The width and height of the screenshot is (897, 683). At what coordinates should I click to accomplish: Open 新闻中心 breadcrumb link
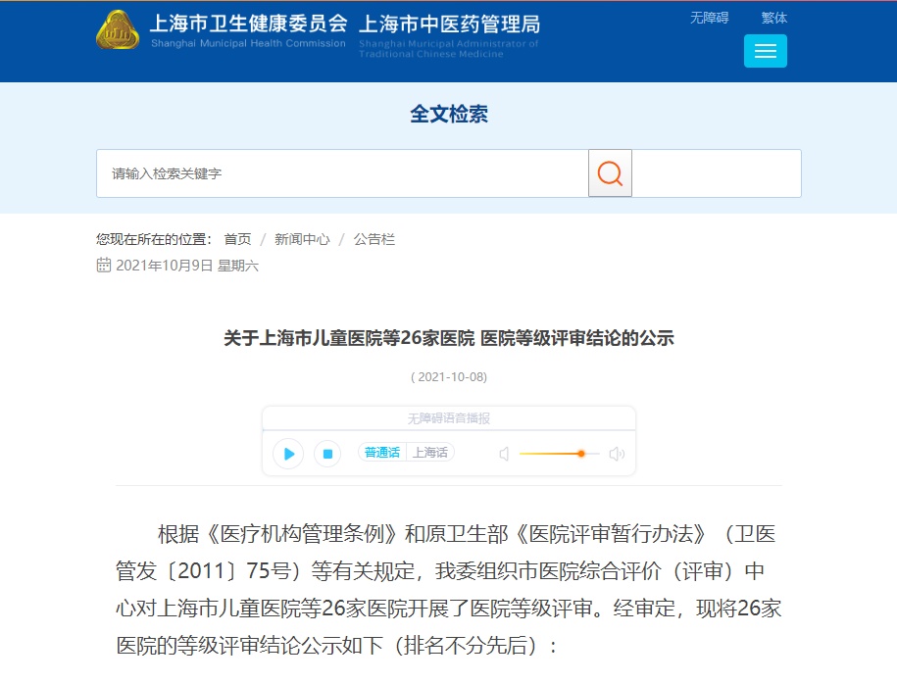click(302, 239)
